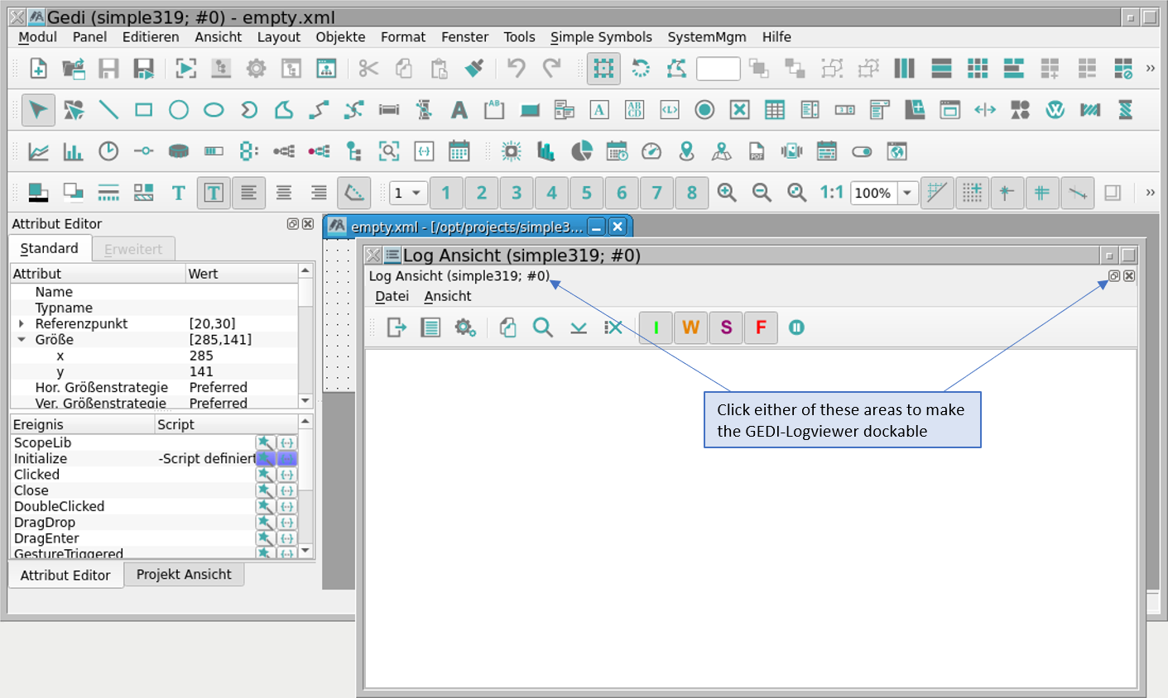1168x698 pixels.
Task: Click the Initialize script cell
Action: 205,459
